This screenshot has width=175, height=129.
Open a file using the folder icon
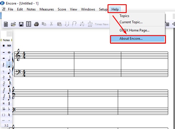coord(13,24)
